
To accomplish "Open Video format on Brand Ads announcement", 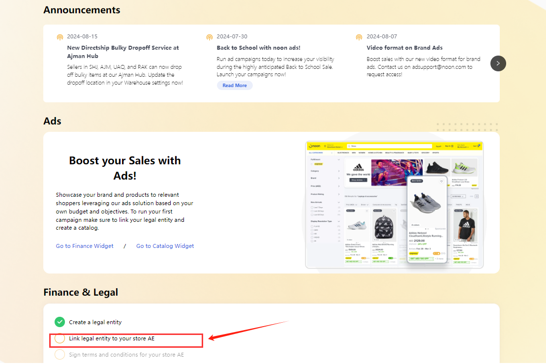I will (x=404, y=48).
